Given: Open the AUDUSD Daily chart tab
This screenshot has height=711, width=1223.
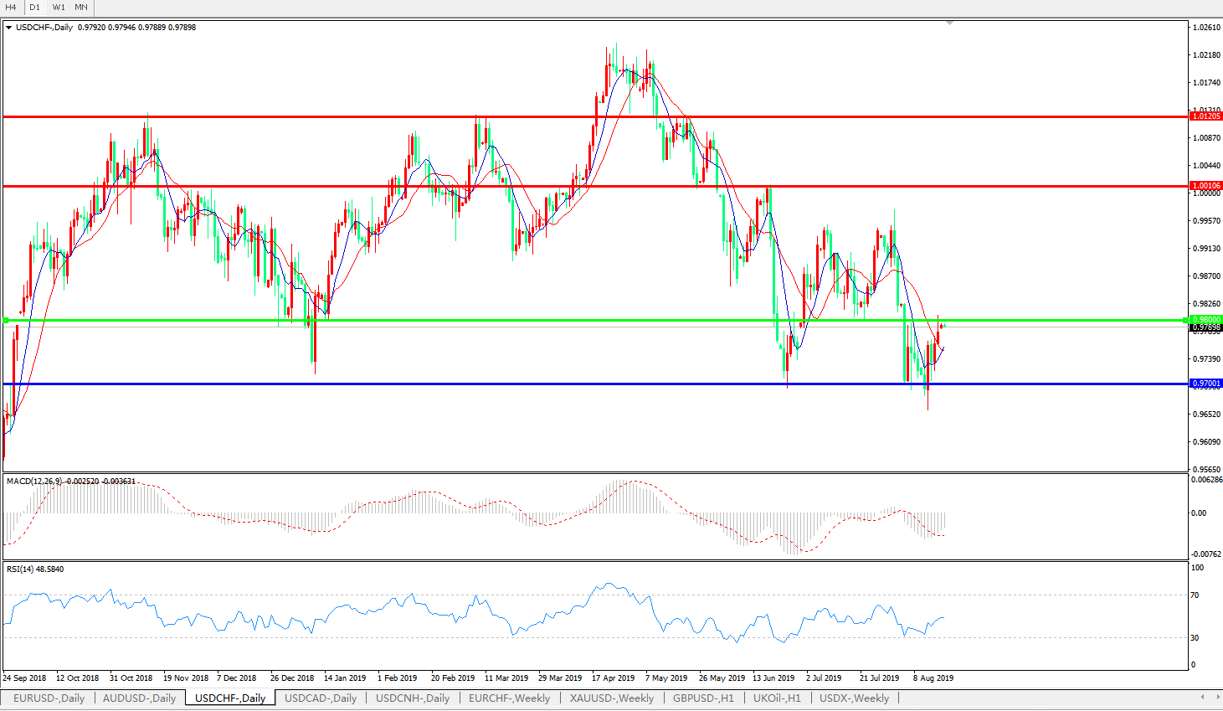Looking at the screenshot, I should coord(139,698).
